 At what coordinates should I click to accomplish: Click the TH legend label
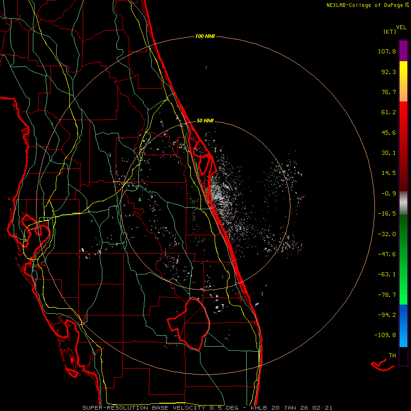[392, 356]
